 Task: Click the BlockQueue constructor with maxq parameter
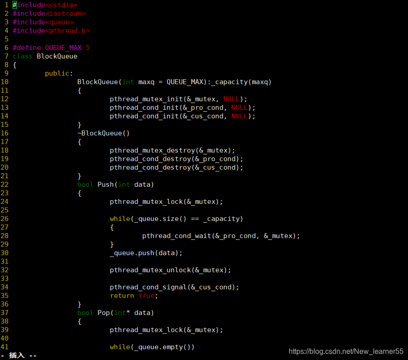[x=174, y=82]
